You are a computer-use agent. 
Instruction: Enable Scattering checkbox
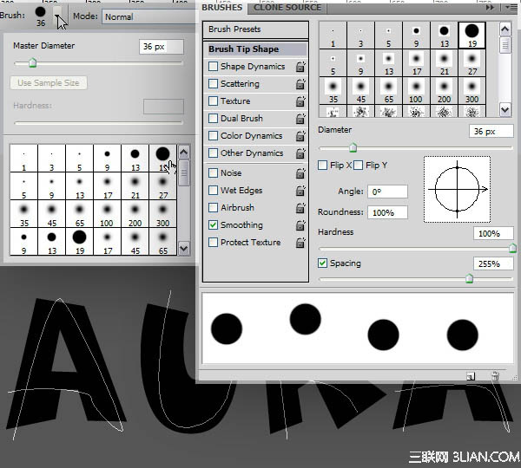point(213,83)
